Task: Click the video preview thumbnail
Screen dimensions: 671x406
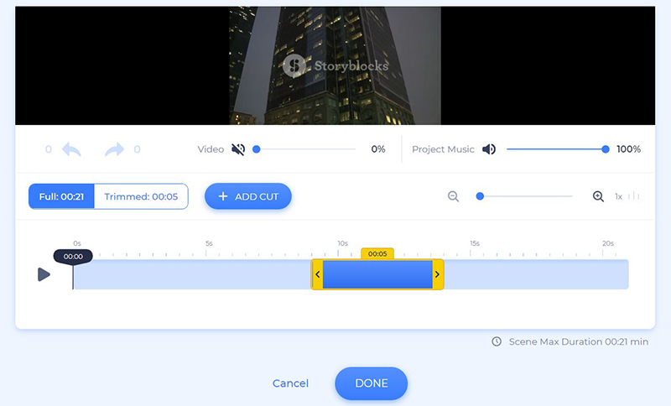Action: coord(335,65)
